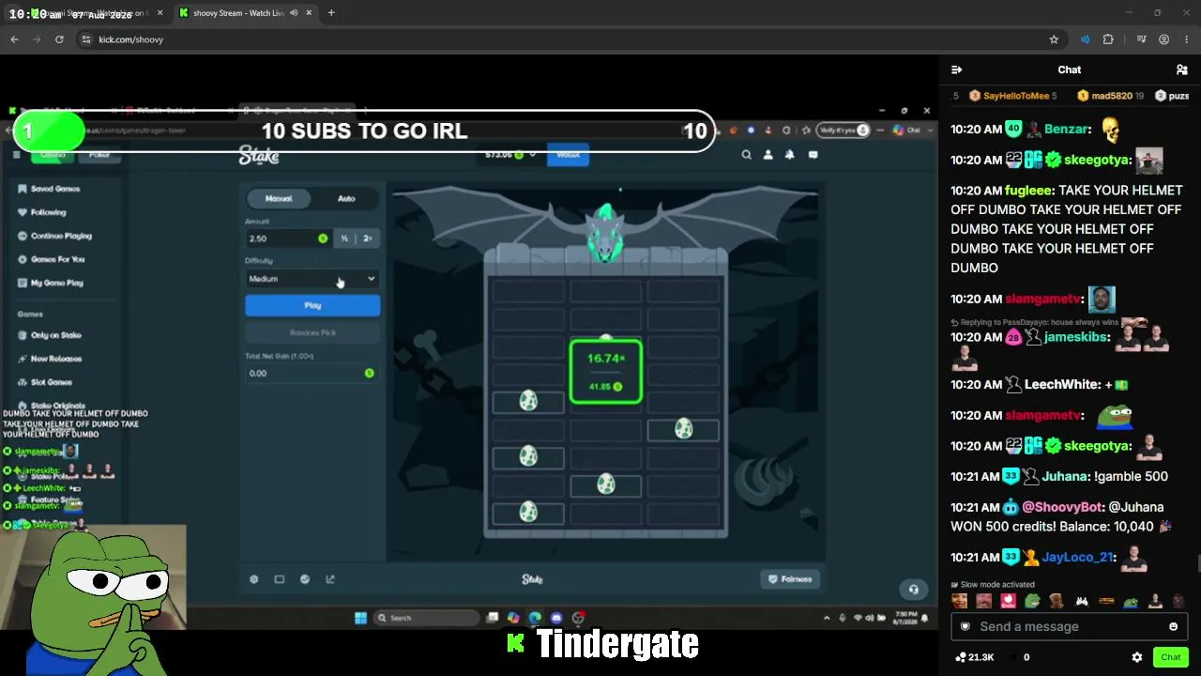Open the emote picker in message box
The width and height of the screenshot is (1201, 676).
(1173, 626)
